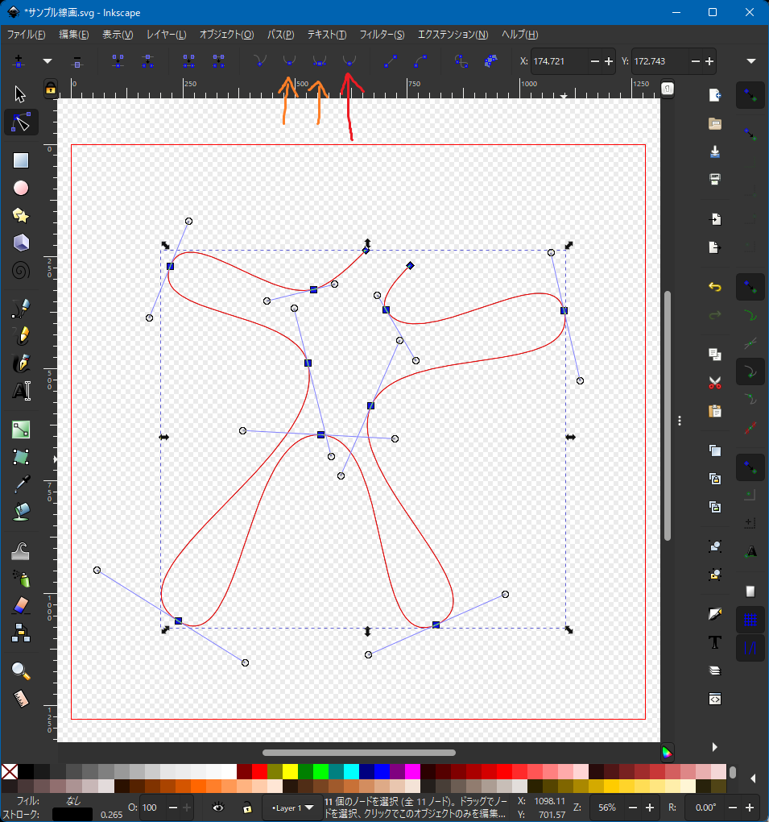The image size is (769, 822).
Task: Convert selected segments to lines
Action: (391, 61)
